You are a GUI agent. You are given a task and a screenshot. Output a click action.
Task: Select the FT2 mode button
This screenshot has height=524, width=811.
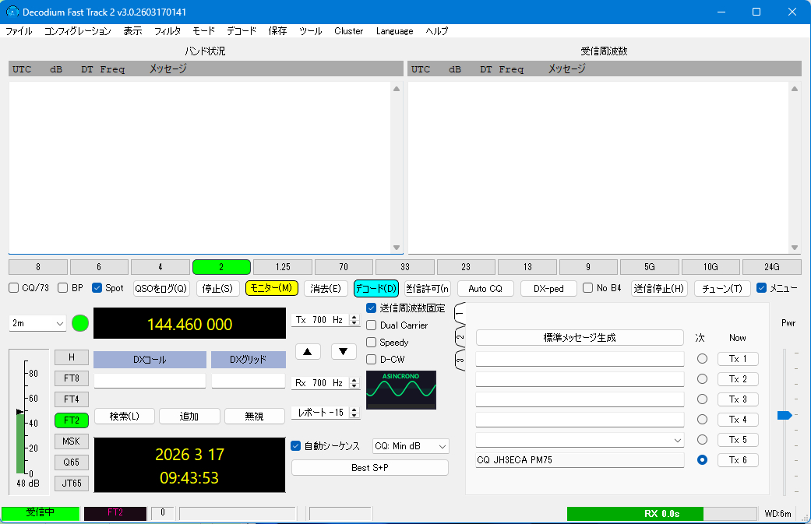(72, 420)
